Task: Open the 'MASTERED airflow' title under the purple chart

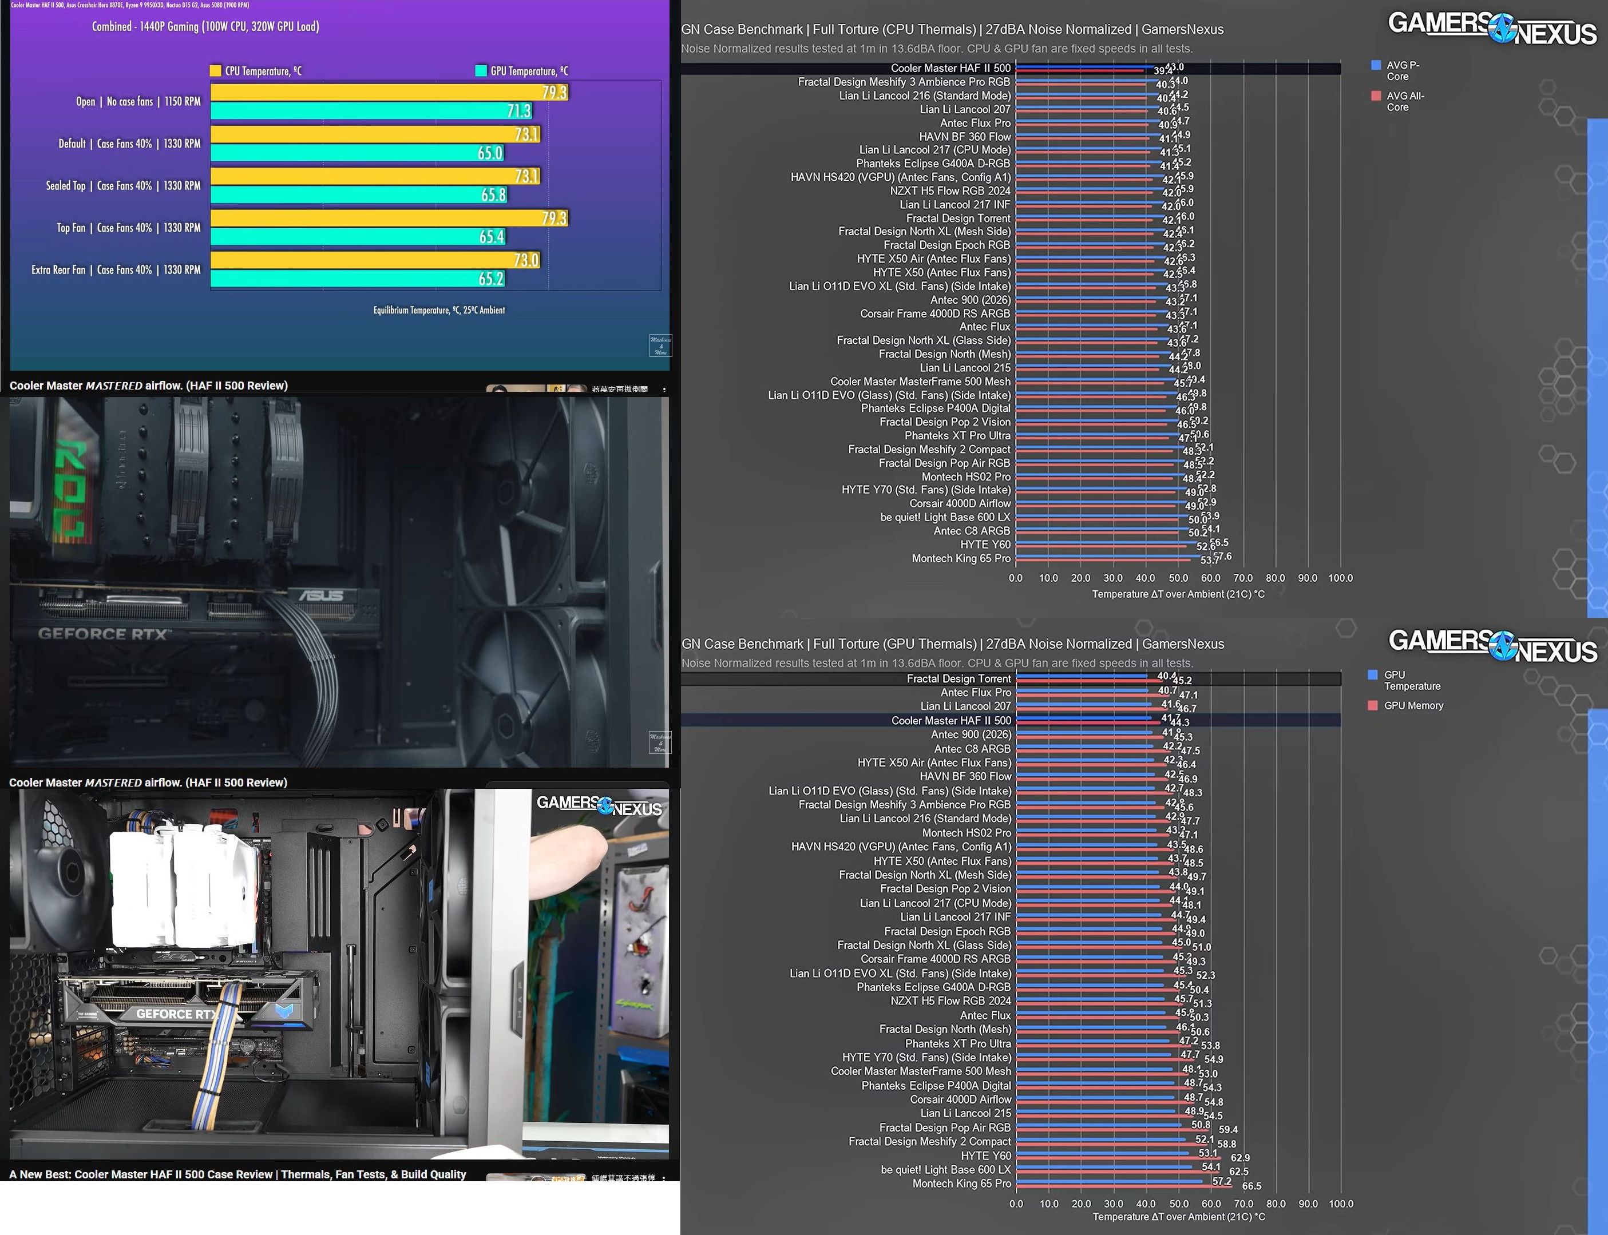Action: tap(149, 385)
